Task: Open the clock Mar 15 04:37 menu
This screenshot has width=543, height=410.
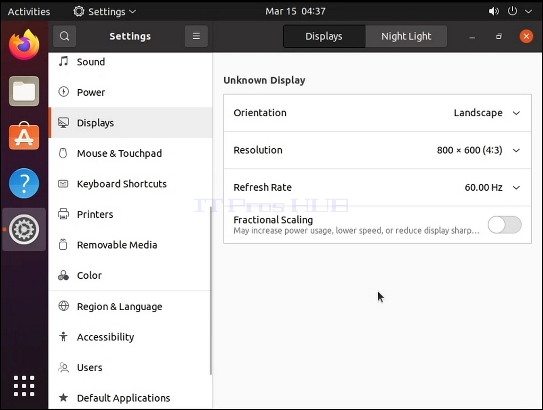Action: (x=295, y=12)
